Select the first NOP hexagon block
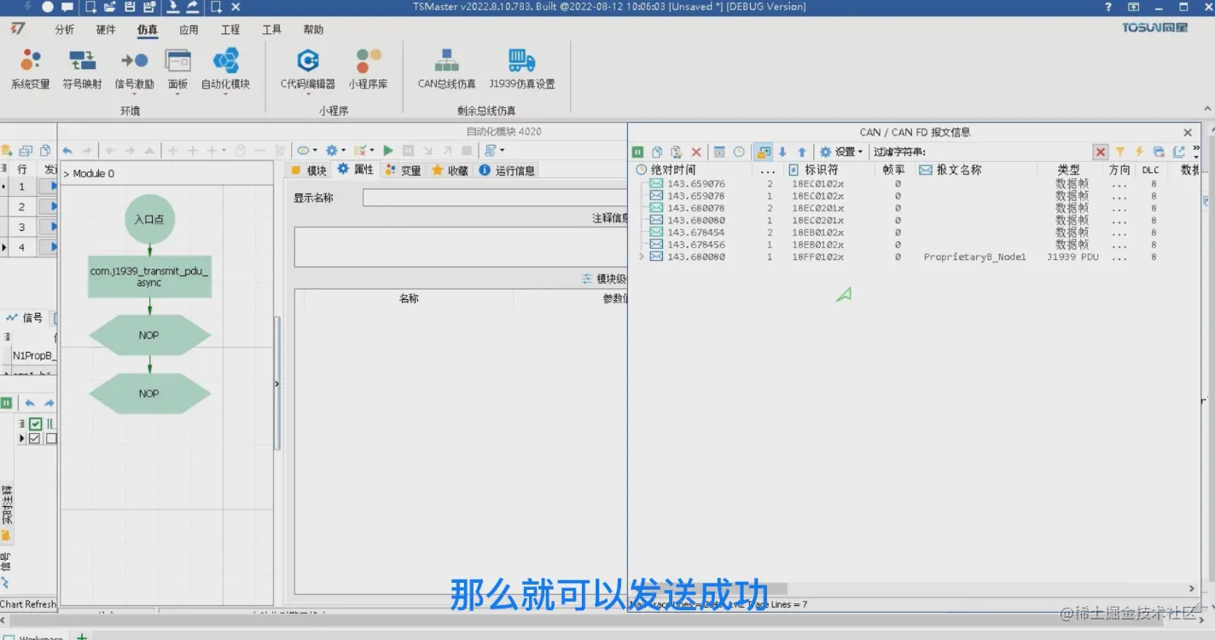This screenshot has height=640, width=1215. 149,336
